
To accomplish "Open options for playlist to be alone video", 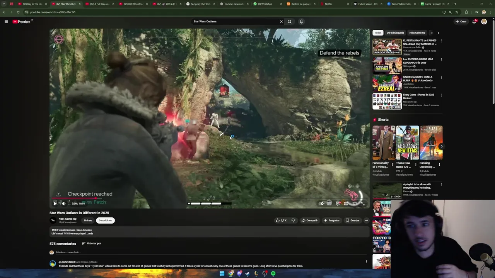I will (441, 185).
